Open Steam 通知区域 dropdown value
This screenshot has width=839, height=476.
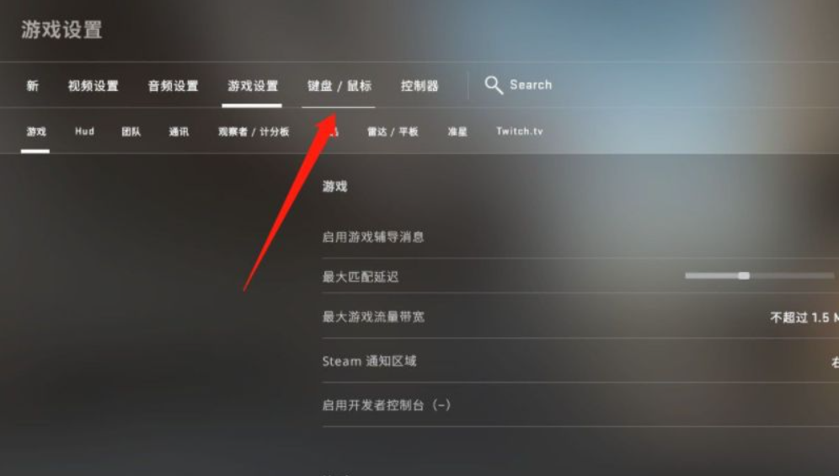[x=835, y=362]
